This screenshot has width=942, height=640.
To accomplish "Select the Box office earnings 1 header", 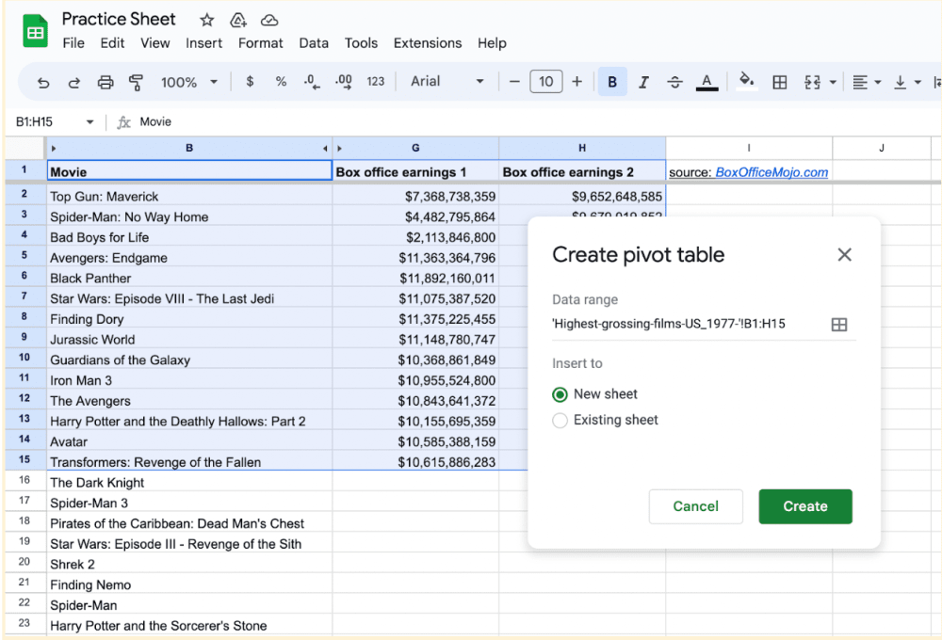I will pyautogui.click(x=415, y=171).
